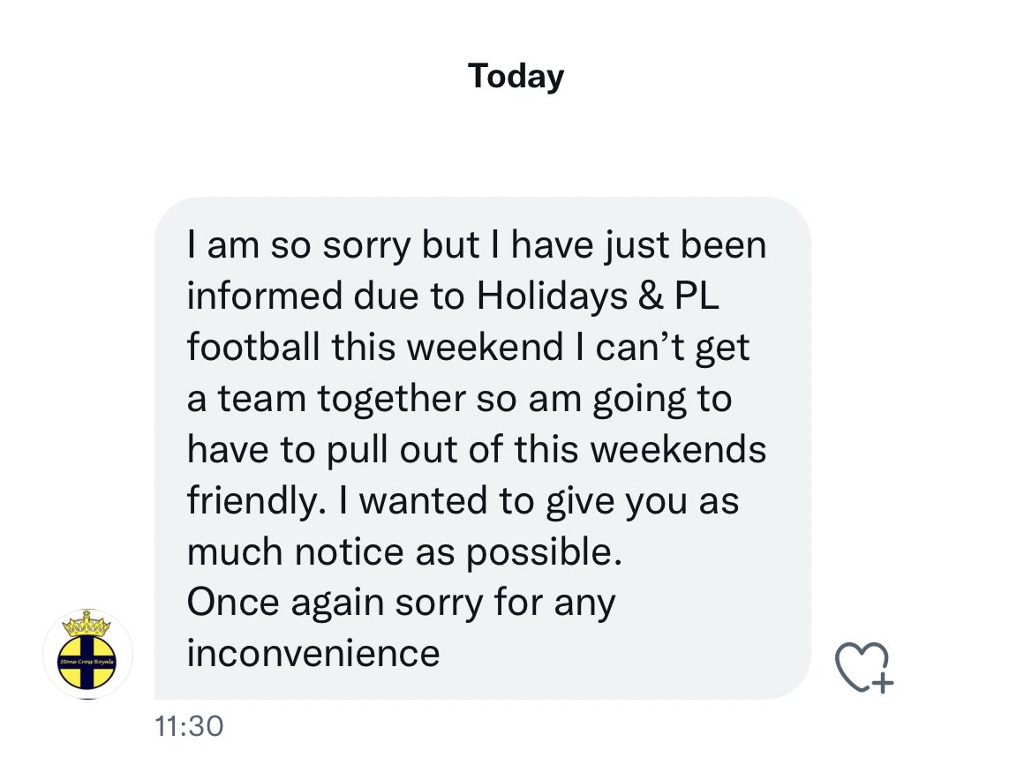Click the "a team together" line

coord(325,399)
